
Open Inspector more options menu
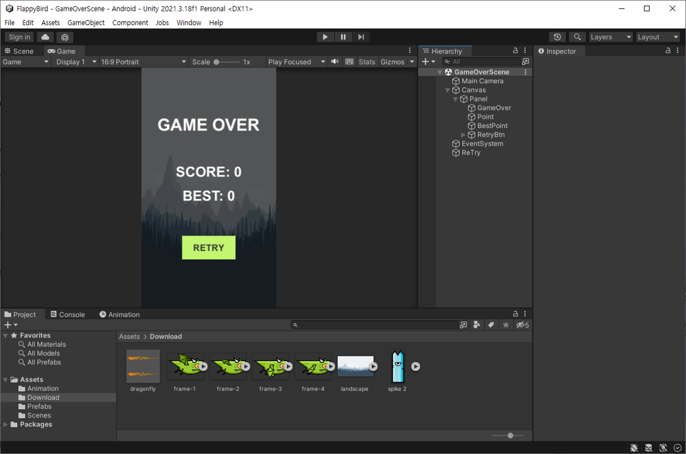pos(678,50)
